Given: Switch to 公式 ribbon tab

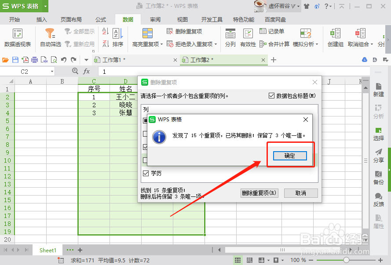Looking at the screenshot, I should point(101,19).
